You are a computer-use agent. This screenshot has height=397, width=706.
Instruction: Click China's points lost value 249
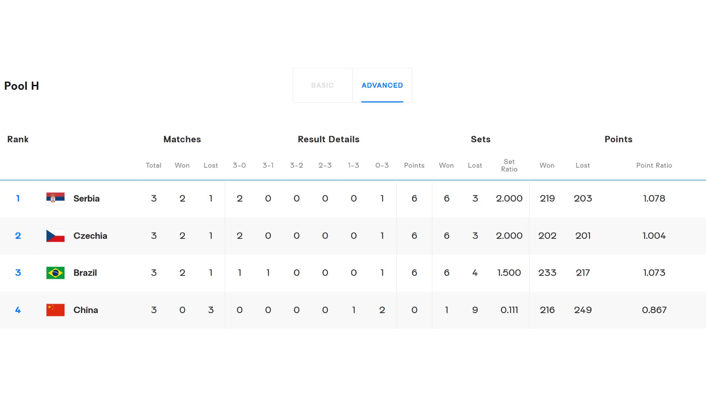click(583, 310)
